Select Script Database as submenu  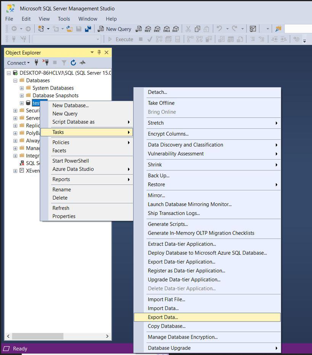(87, 122)
